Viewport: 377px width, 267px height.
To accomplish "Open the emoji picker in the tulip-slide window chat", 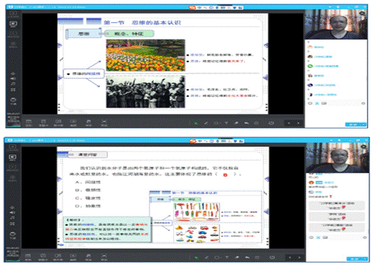I will point(310,103).
